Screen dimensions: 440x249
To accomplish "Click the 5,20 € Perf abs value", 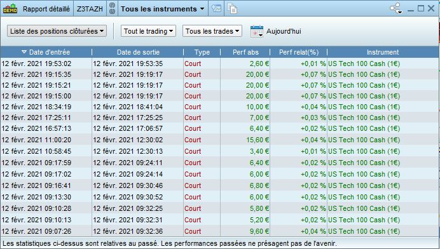I will 259,220.
